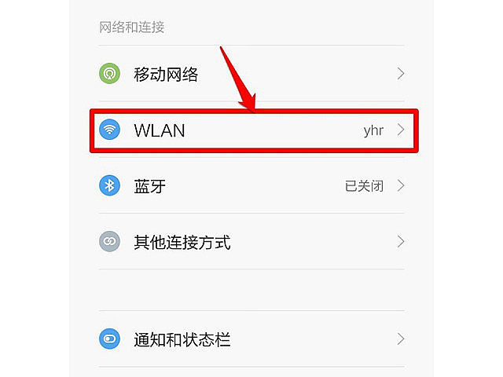Tap the blue WLAN wifi icon
The width and height of the screenshot is (503, 377).
pyautogui.click(x=109, y=130)
